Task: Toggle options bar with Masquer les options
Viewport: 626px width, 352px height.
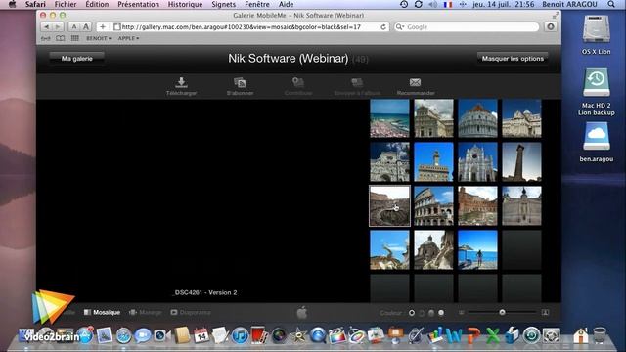Action: pyautogui.click(x=513, y=59)
